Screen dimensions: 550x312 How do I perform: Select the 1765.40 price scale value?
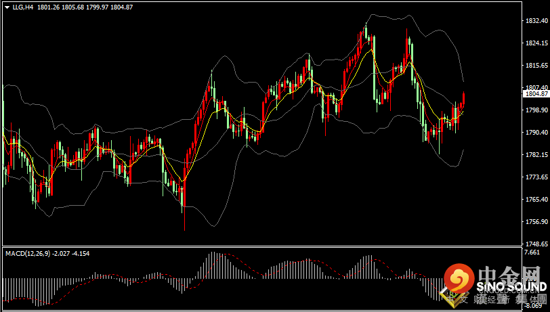536,200
